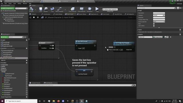The image size is (183, 103).
Task: Toggle the Call In Editor checkbox
Action: [x=154, y=26]
